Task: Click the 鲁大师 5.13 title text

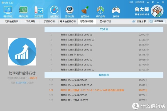Action: pos(8,2)
